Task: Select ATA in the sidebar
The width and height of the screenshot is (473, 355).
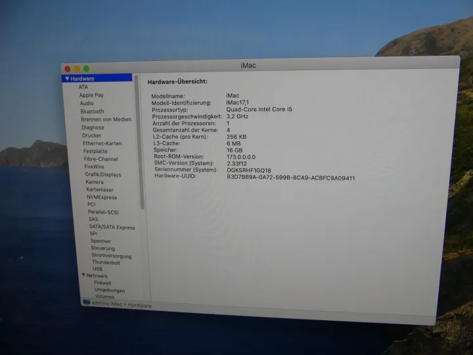Action: (83, 87)
